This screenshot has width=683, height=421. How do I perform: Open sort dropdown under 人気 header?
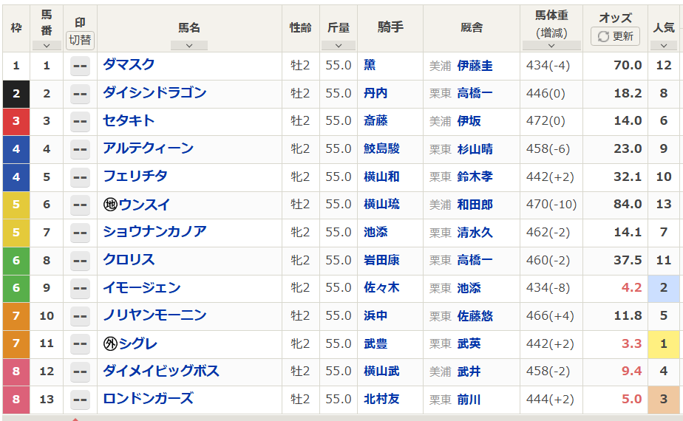click(x=663, y=46)
